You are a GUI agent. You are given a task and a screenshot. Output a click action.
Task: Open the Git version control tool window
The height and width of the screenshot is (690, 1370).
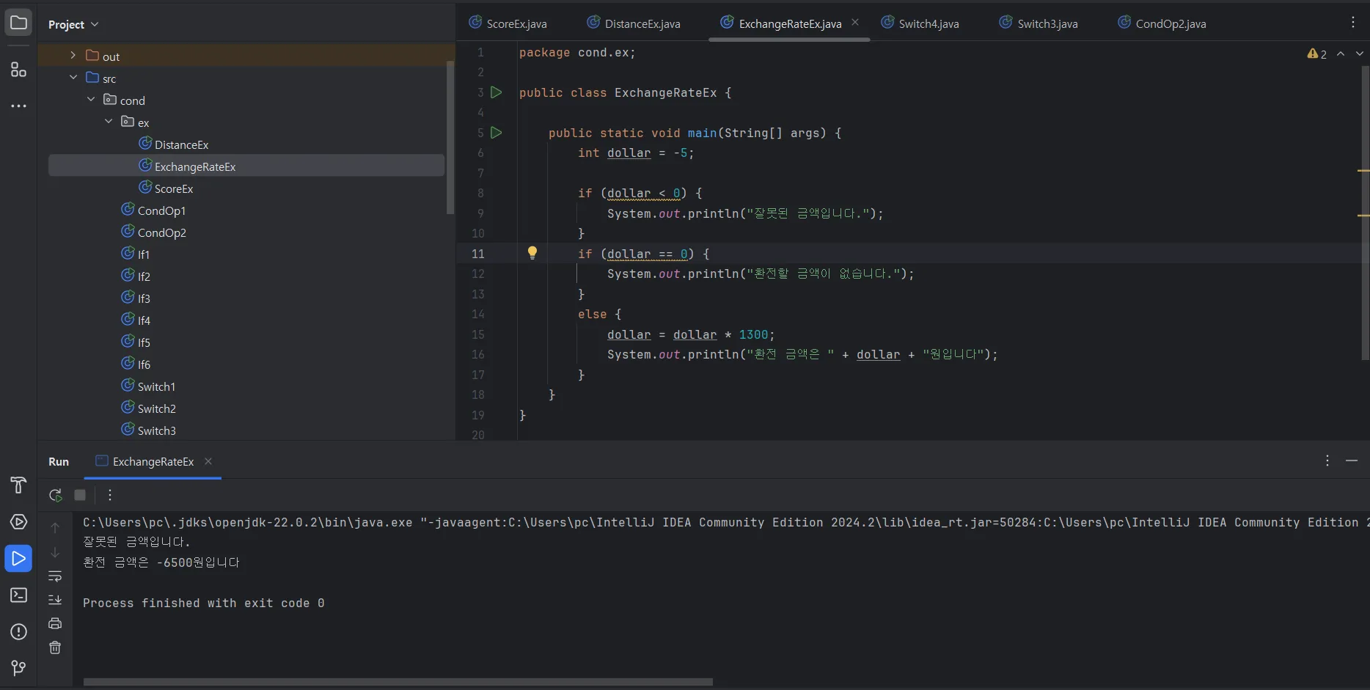(x=18, y=668)
